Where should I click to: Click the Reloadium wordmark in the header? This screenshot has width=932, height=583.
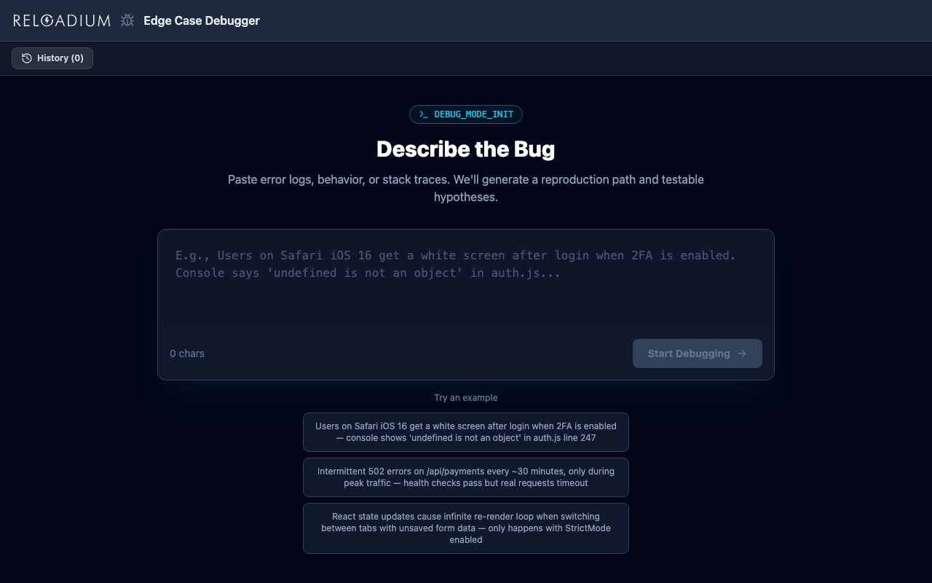pyautogui.click(x=63, y=20)
